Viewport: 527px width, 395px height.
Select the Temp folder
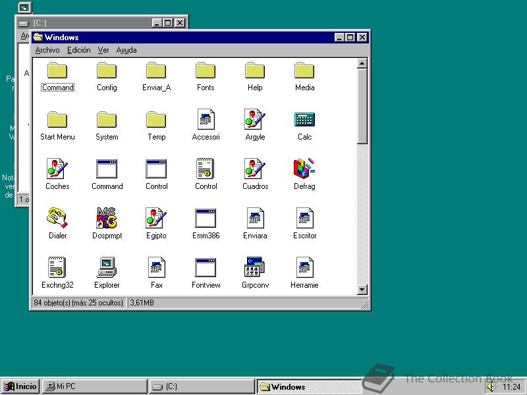coord(156,120)
